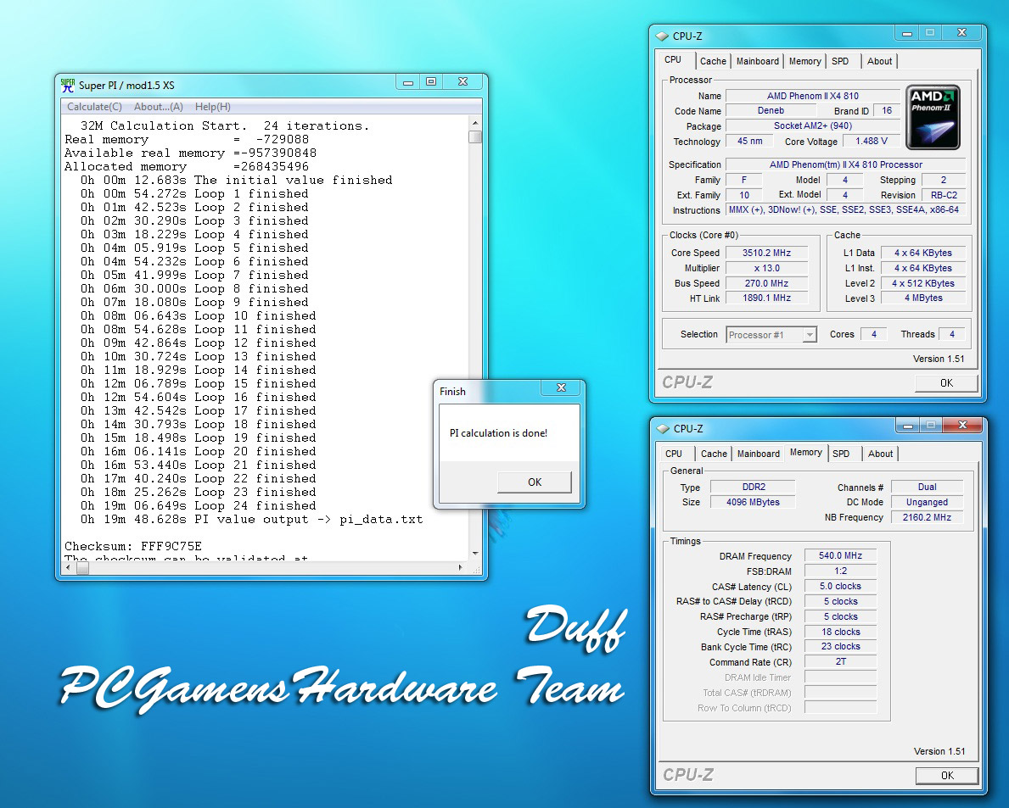Click the CPU-Z icon in the upper CPU-Z window
The height and width of the screenshot is (808, 1009).
662,36
